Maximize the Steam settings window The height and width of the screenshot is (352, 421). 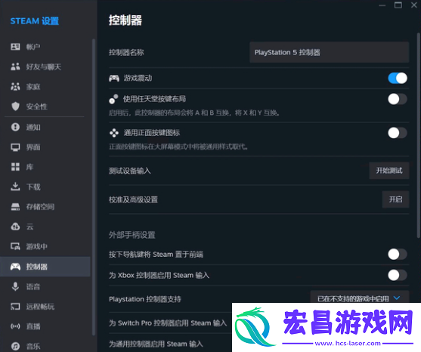pyautogui.click(x=398, y=5)
